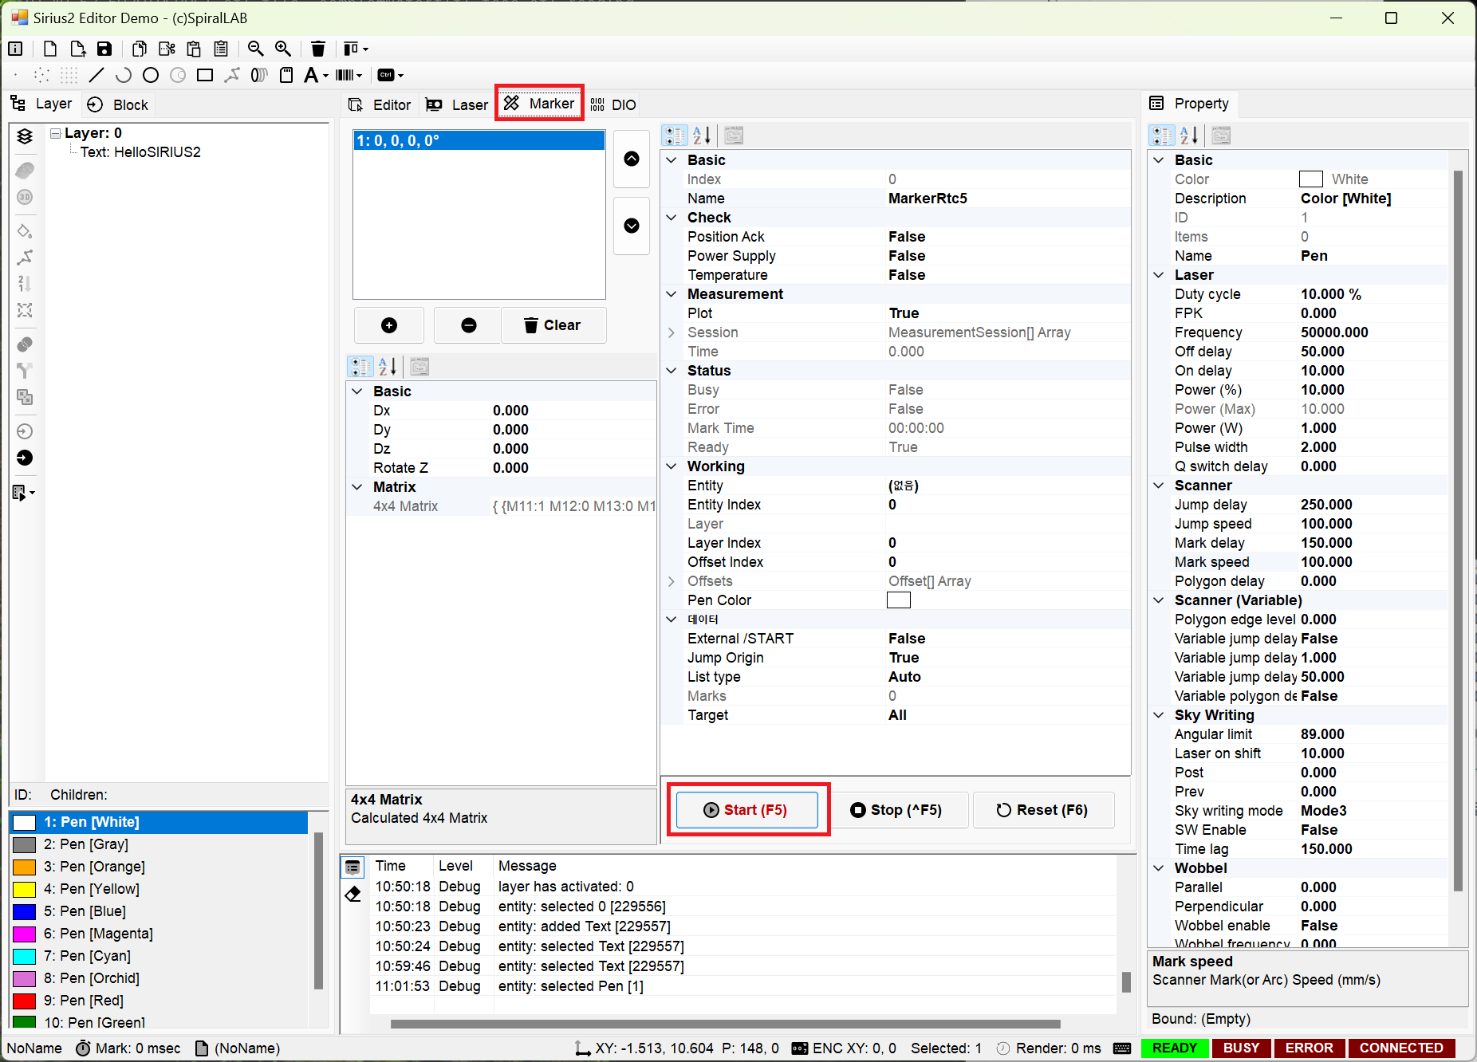Click the log panel horizontal scrollbar
The height and width of the screenshot is (1062, 1477).
tap(726, 1024)
